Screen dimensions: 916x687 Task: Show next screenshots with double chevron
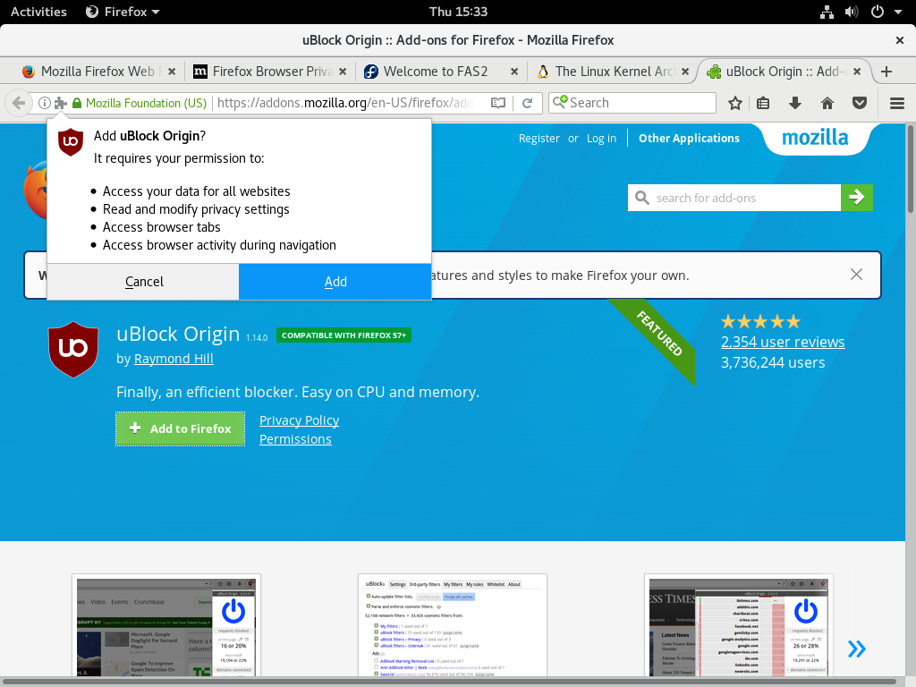[x=856, y=649]
